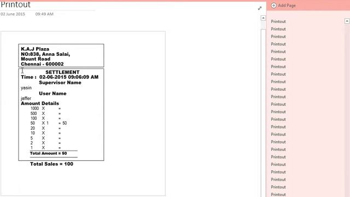Click the 20 denomination row
This screenshot has width=350, height=197.
(x=45, y=128)
